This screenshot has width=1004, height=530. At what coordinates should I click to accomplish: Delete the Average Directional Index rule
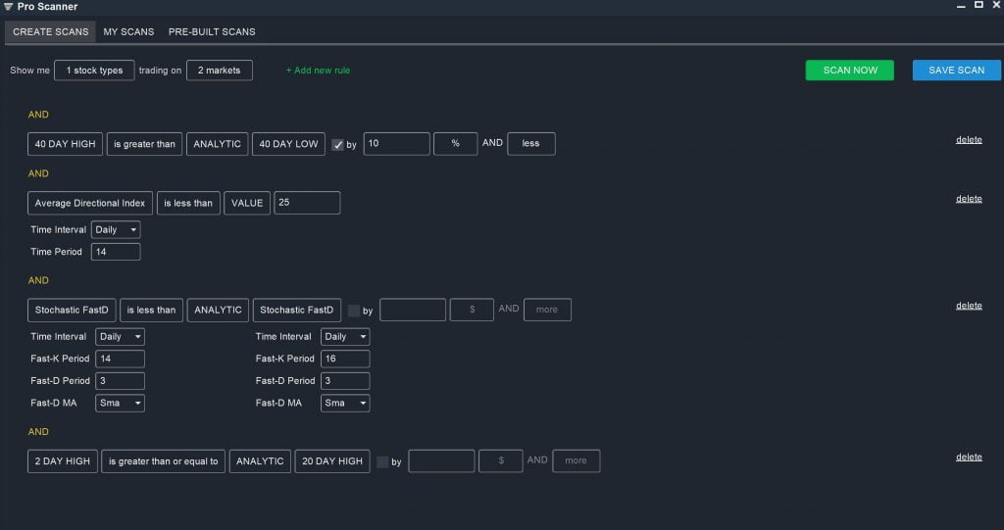[x=969, y=199]
